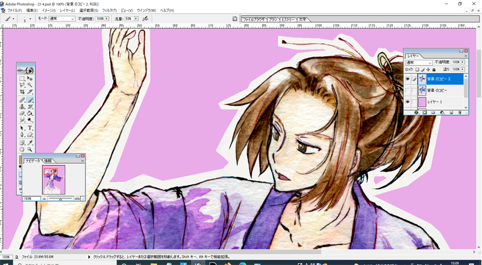The width and height of the screenshot is (482, 265).
Task: Toggle lock transparent pixels checkbox
Action: 417,69
